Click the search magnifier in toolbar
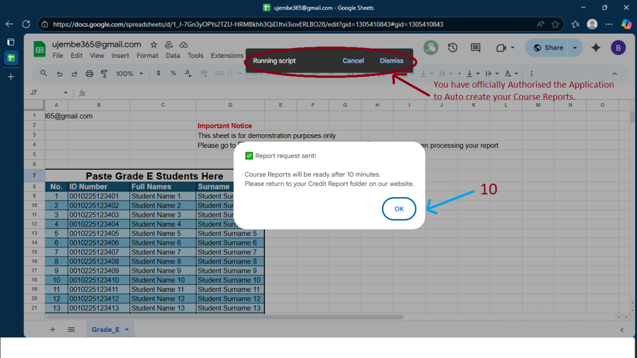This screenshot has height=358, width=637. click(x=44, y=73)
